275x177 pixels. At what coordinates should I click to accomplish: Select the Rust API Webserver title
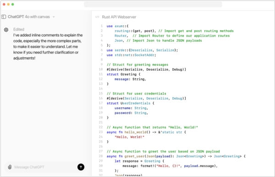pos(119,17)
